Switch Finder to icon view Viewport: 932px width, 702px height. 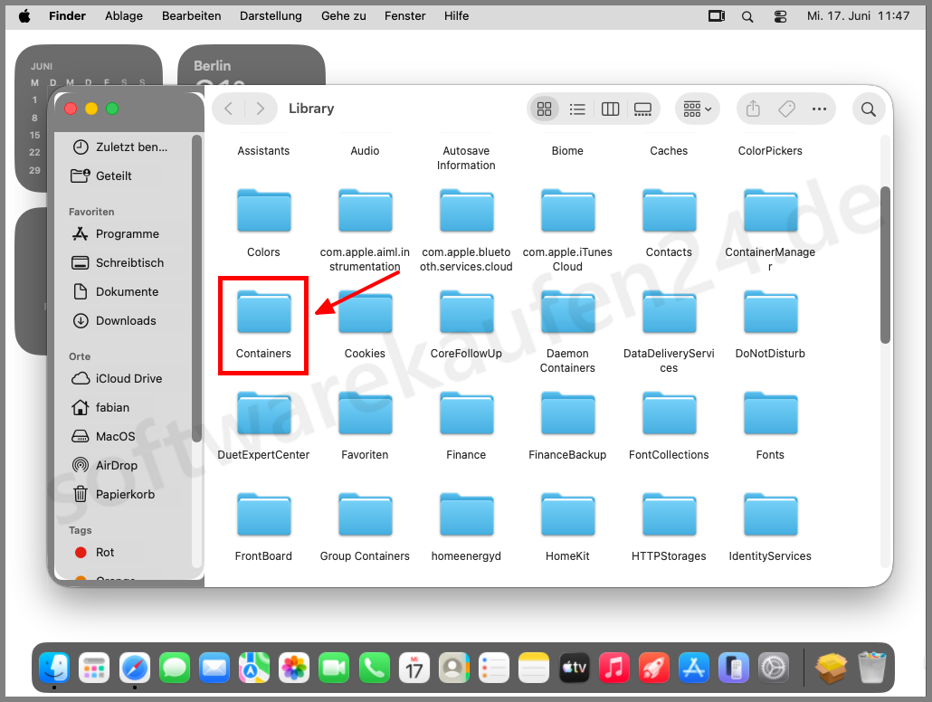coord(544,109)
